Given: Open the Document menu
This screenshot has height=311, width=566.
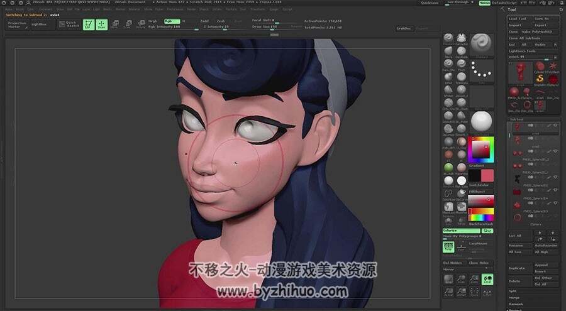Looking at the screenshot, I should [45, 9].
